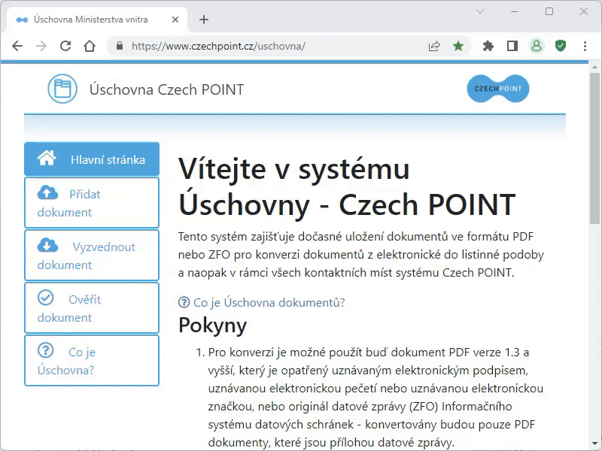Click question icon beside Co je Úschovna dokumentů?
Image resolution: width=602 pixels, height=451 pixels.
coord(184,303)
